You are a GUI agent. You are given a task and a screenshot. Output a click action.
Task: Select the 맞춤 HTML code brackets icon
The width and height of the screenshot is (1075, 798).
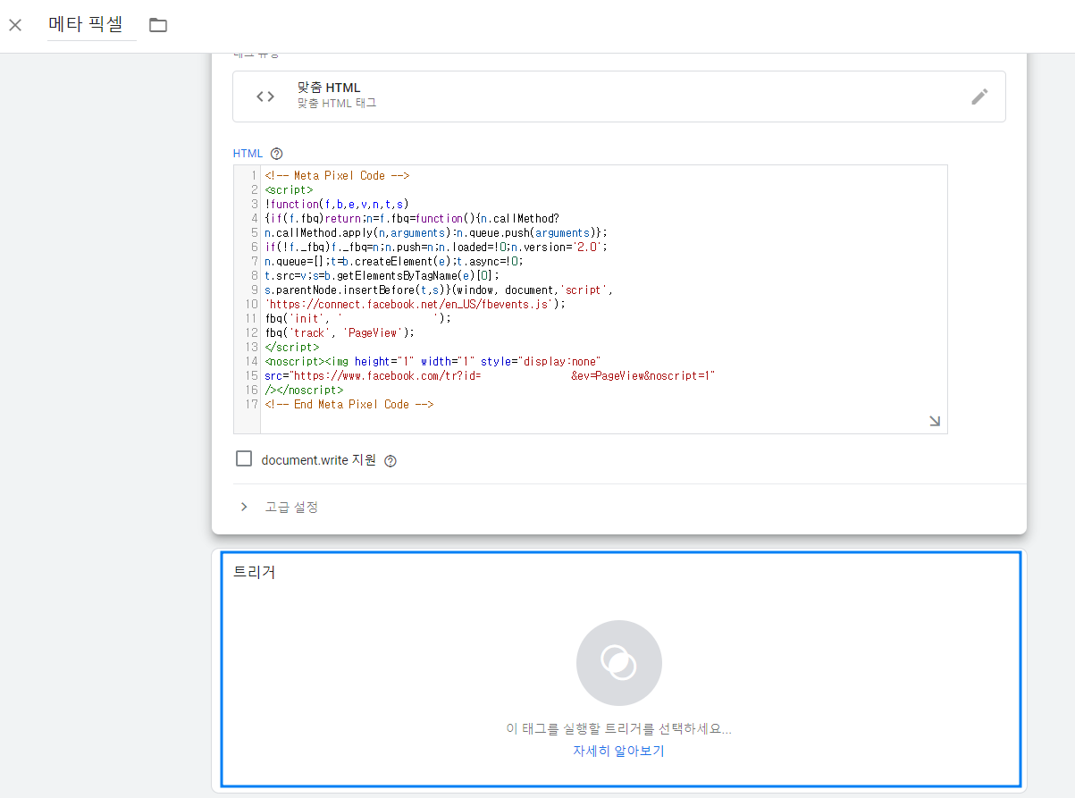click(265, 97)
